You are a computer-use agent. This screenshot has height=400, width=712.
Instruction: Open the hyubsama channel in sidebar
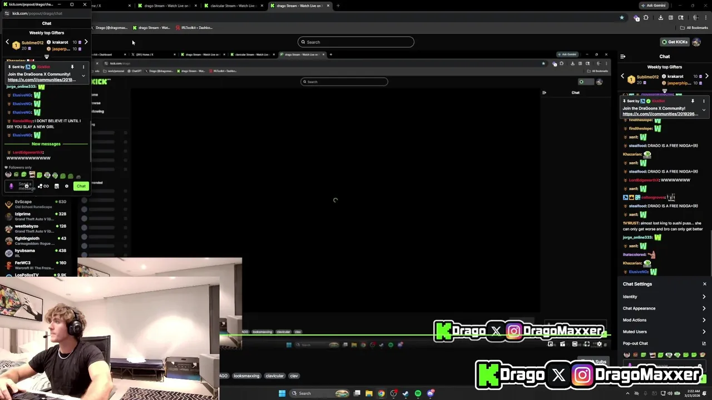[x=35, y=253]
